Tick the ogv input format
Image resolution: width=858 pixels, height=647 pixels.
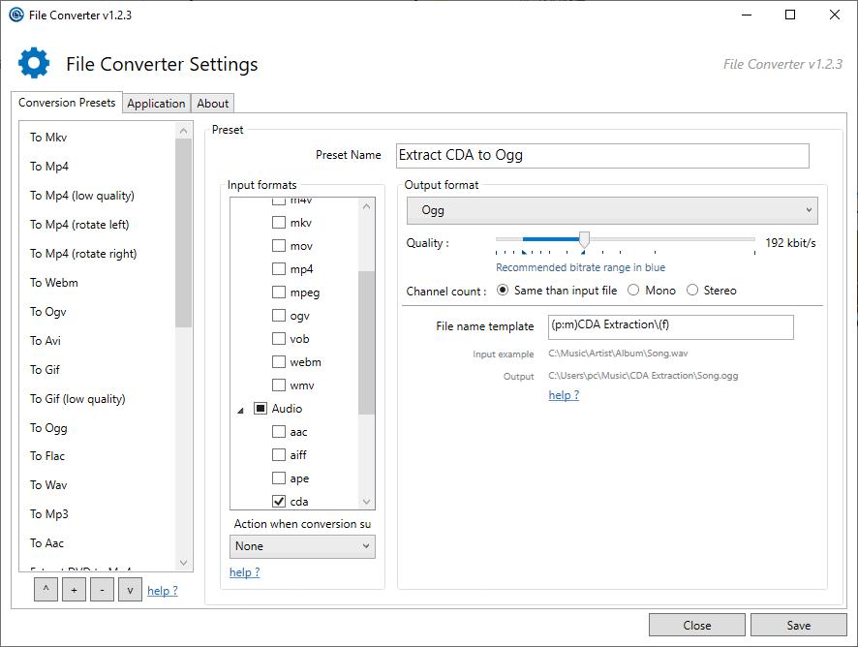point(279,316)
